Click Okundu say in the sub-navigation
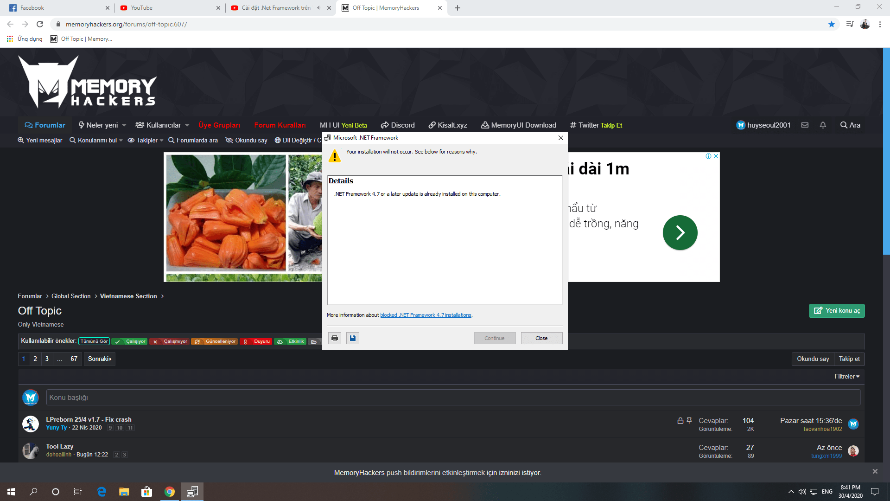890x501 pixels. coord(247,141)
